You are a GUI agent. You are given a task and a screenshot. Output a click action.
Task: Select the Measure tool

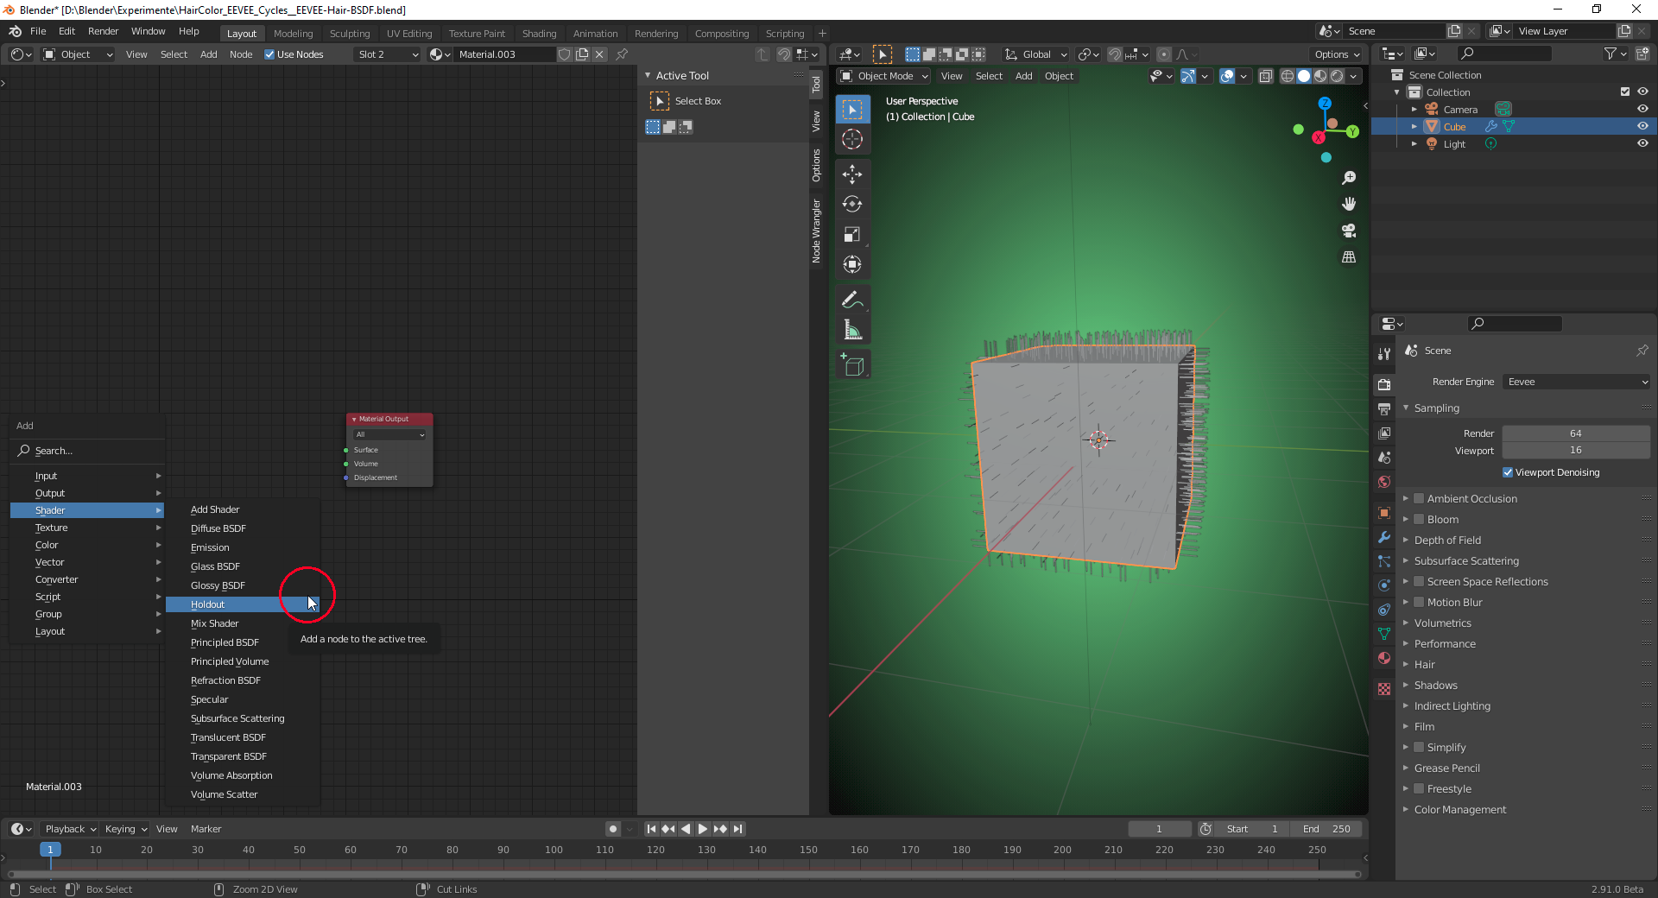(x=852, y=331)
